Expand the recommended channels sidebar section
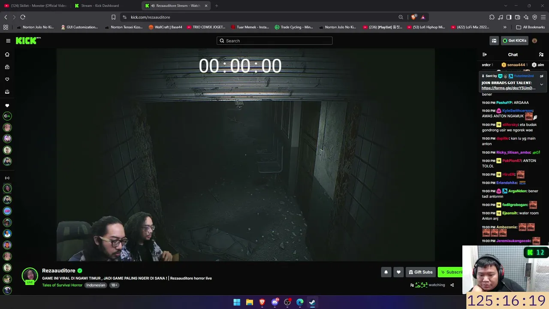549x309 pixels. point(7,178)
